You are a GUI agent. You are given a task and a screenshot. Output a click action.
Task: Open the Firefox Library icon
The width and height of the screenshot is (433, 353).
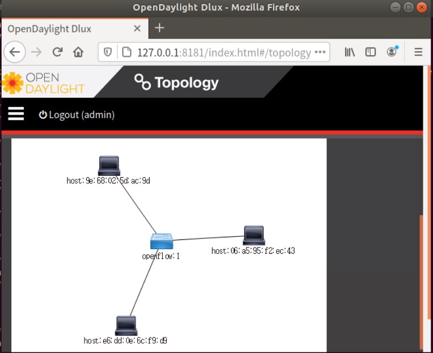pyautogui.click(x=350, y=52)
